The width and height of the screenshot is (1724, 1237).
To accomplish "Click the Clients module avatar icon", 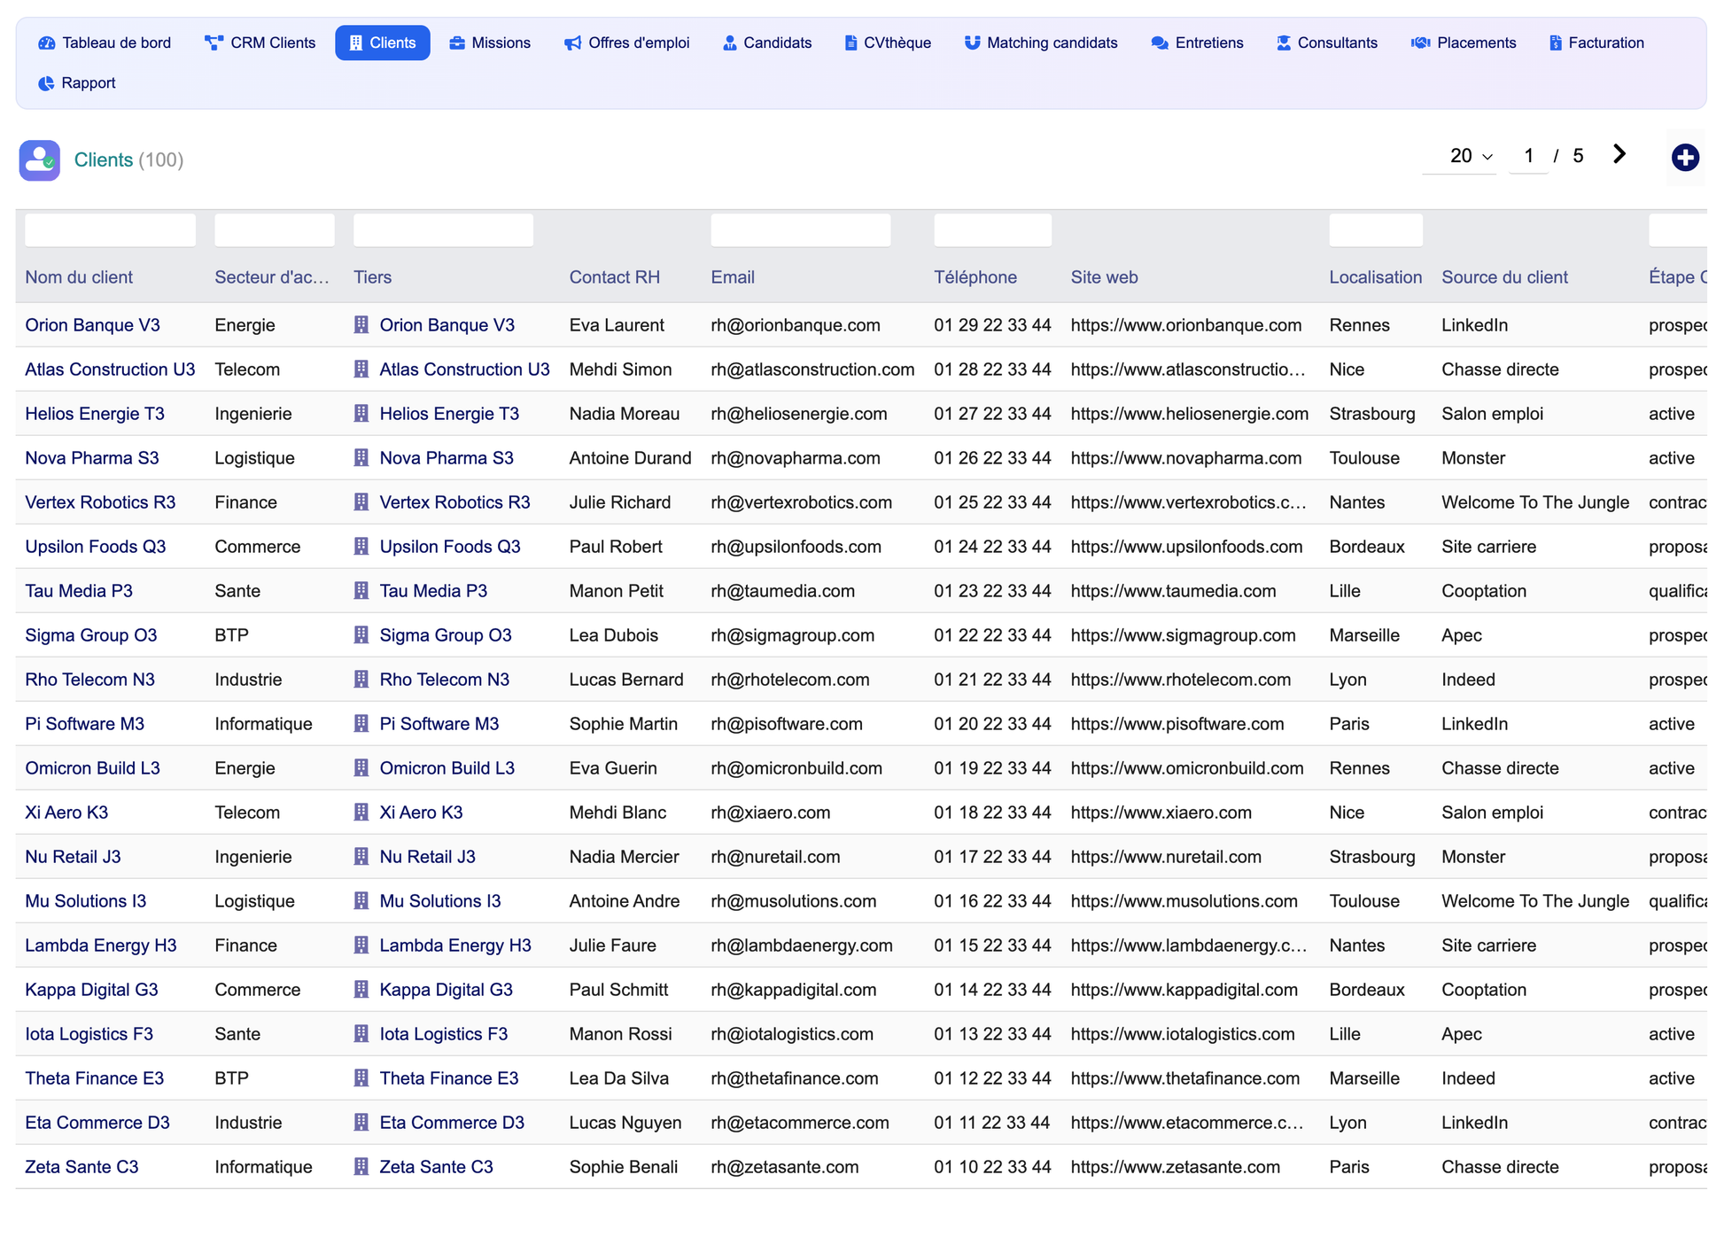I will coord(40,160).
